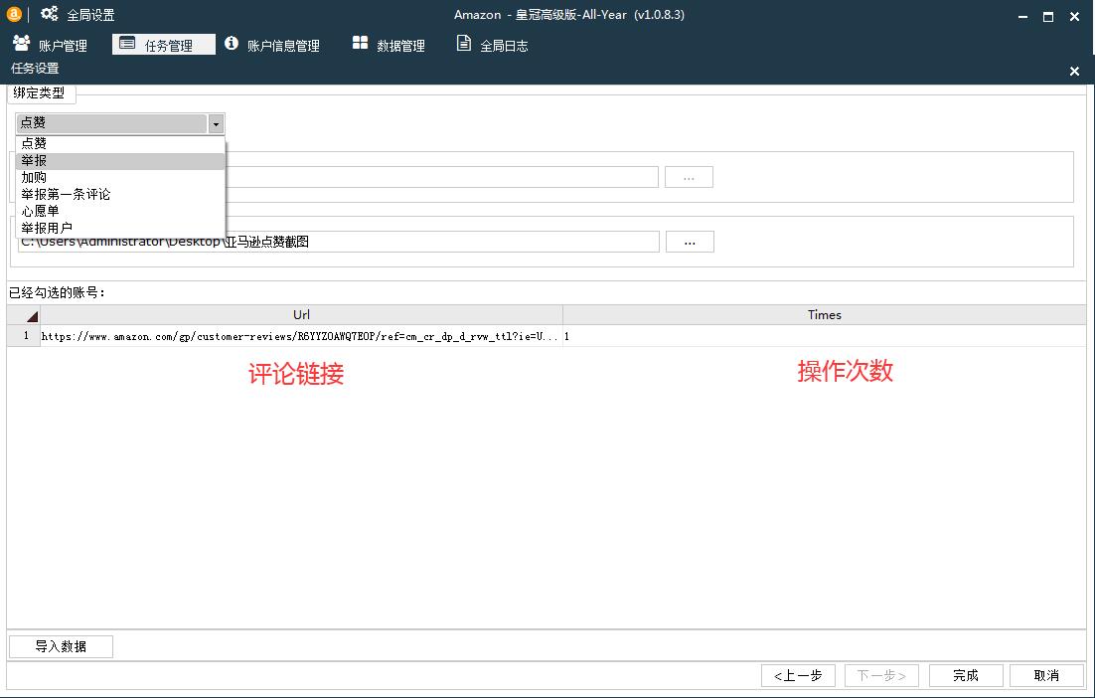
Task: Open 全局设置 global settings gear icon
Action: (x=49, y=13)
